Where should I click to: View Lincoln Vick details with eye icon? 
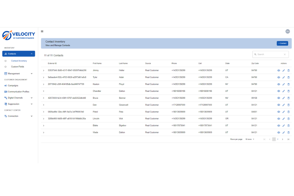[x=279, y=119]
